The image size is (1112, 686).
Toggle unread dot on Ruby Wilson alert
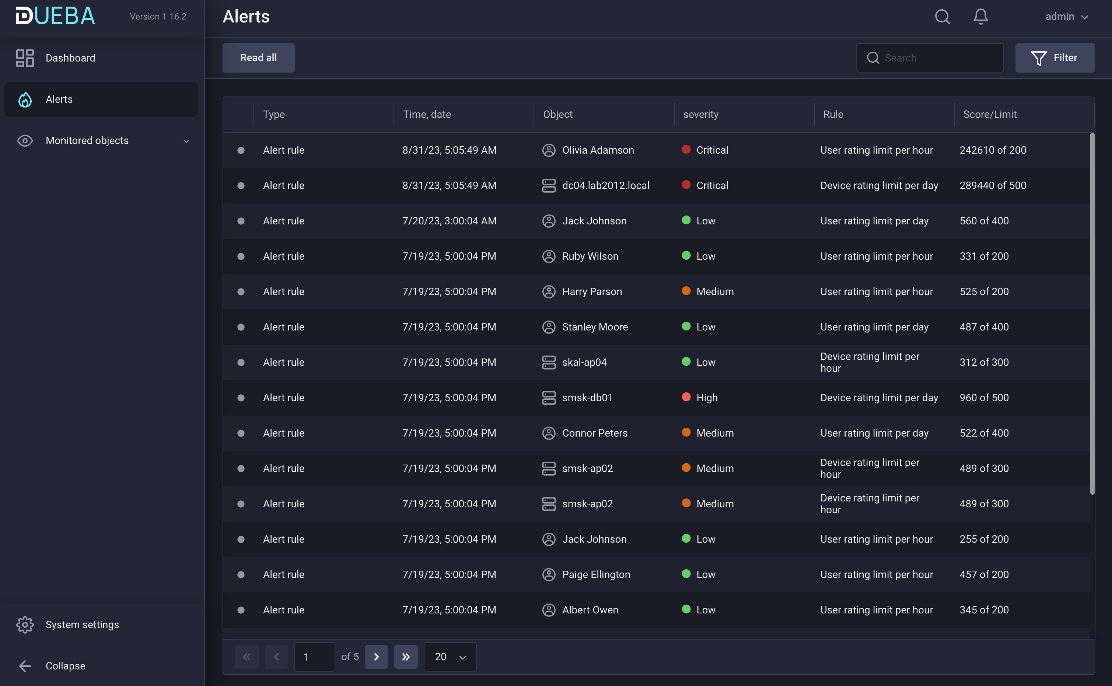241,256
